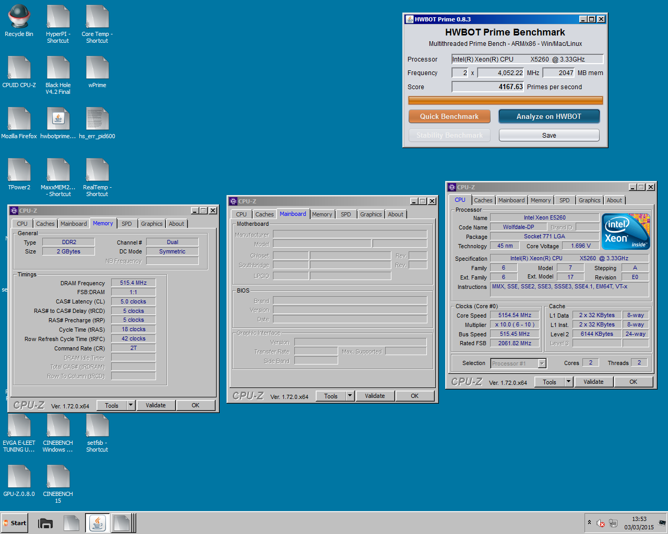Save the HWBOT Prime result

549,135
